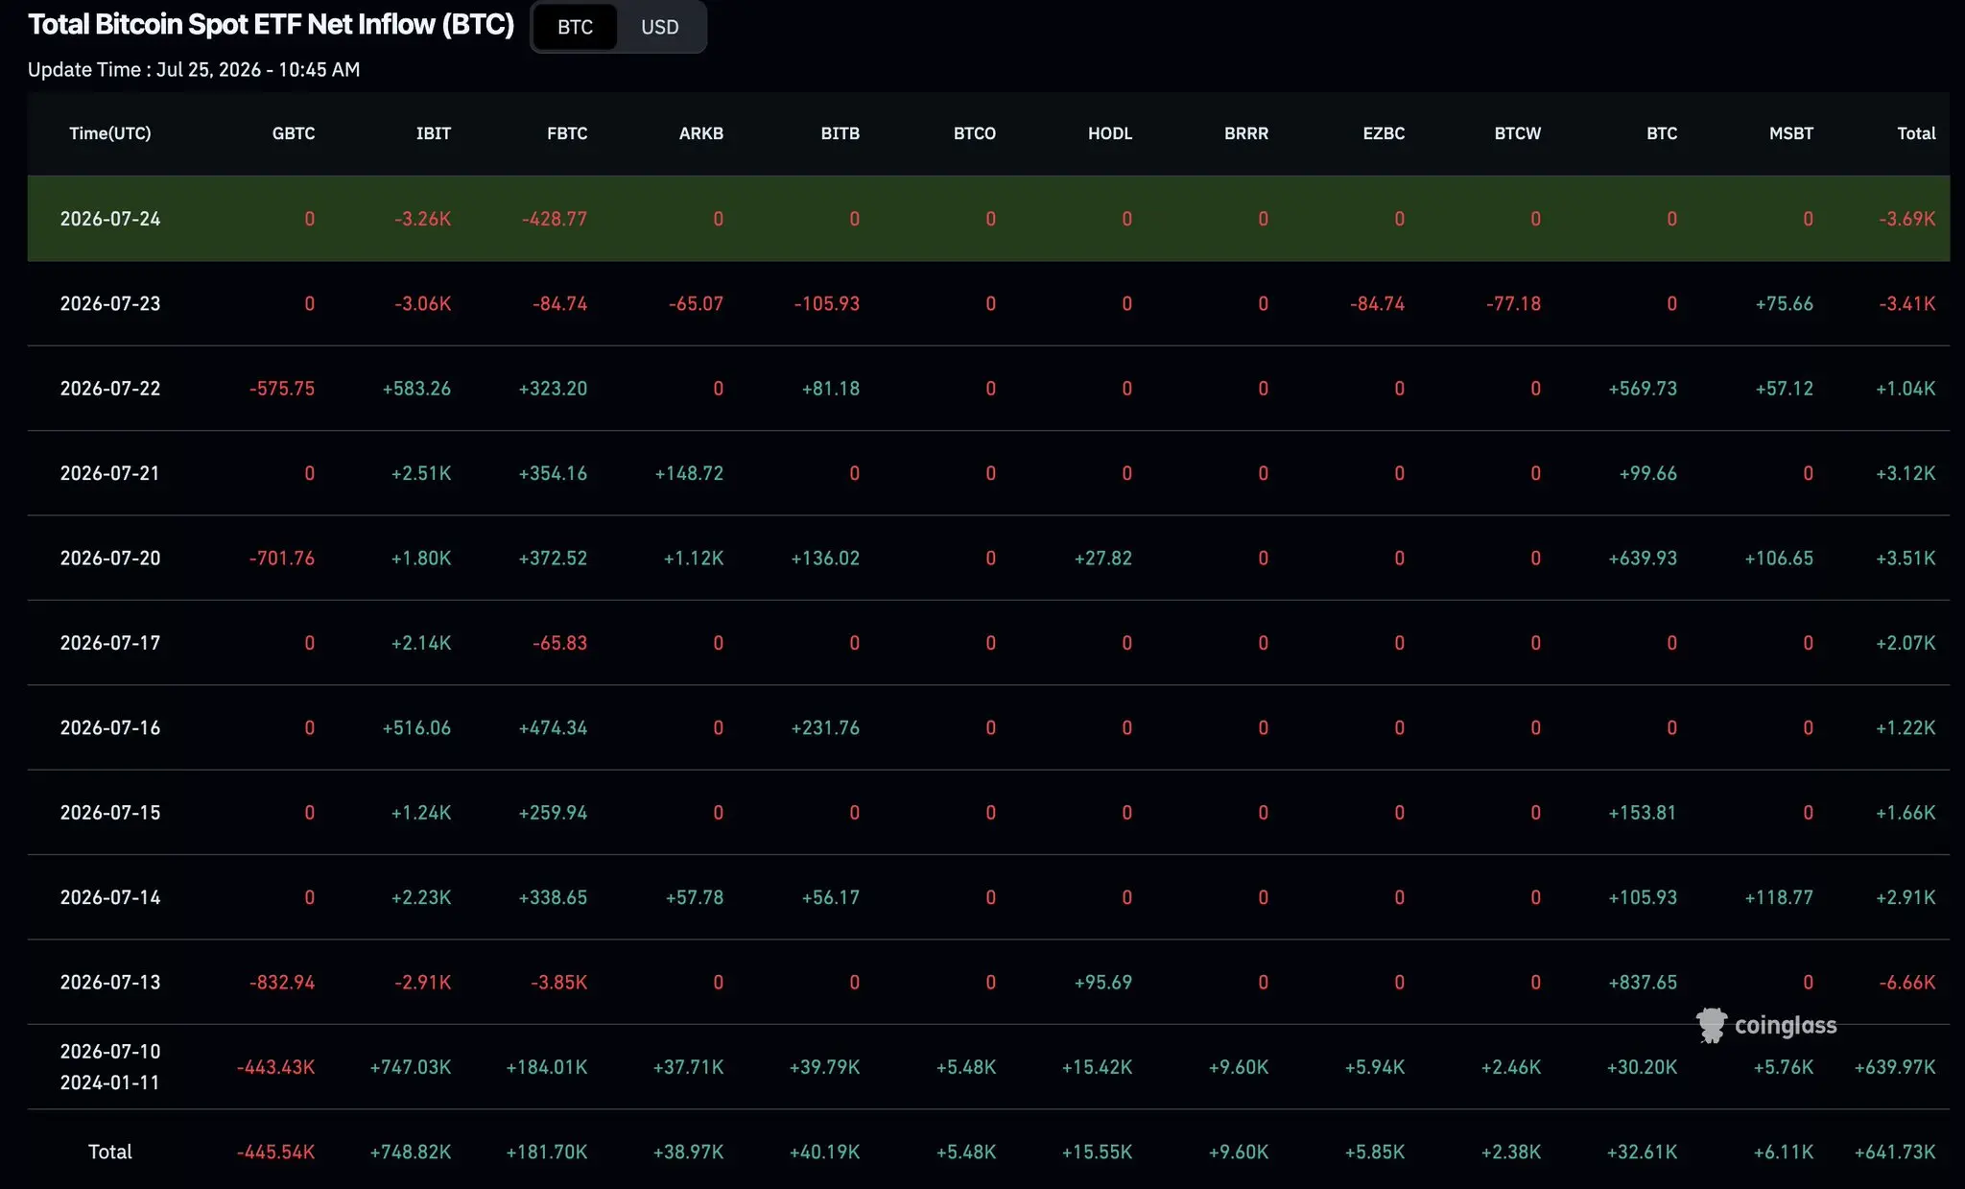Click the -3.69K total value

click(1907, 219)
